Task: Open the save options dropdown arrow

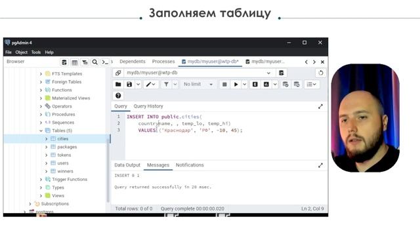Action: (138, 85)
